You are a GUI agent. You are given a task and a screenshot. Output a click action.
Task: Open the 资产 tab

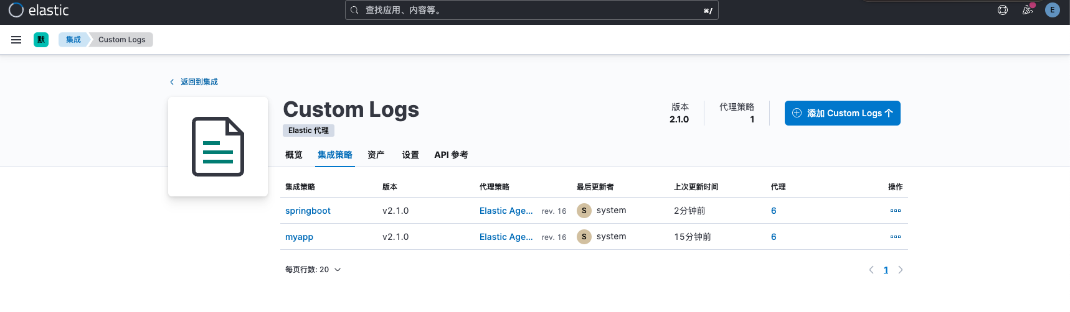coord(376,155)
